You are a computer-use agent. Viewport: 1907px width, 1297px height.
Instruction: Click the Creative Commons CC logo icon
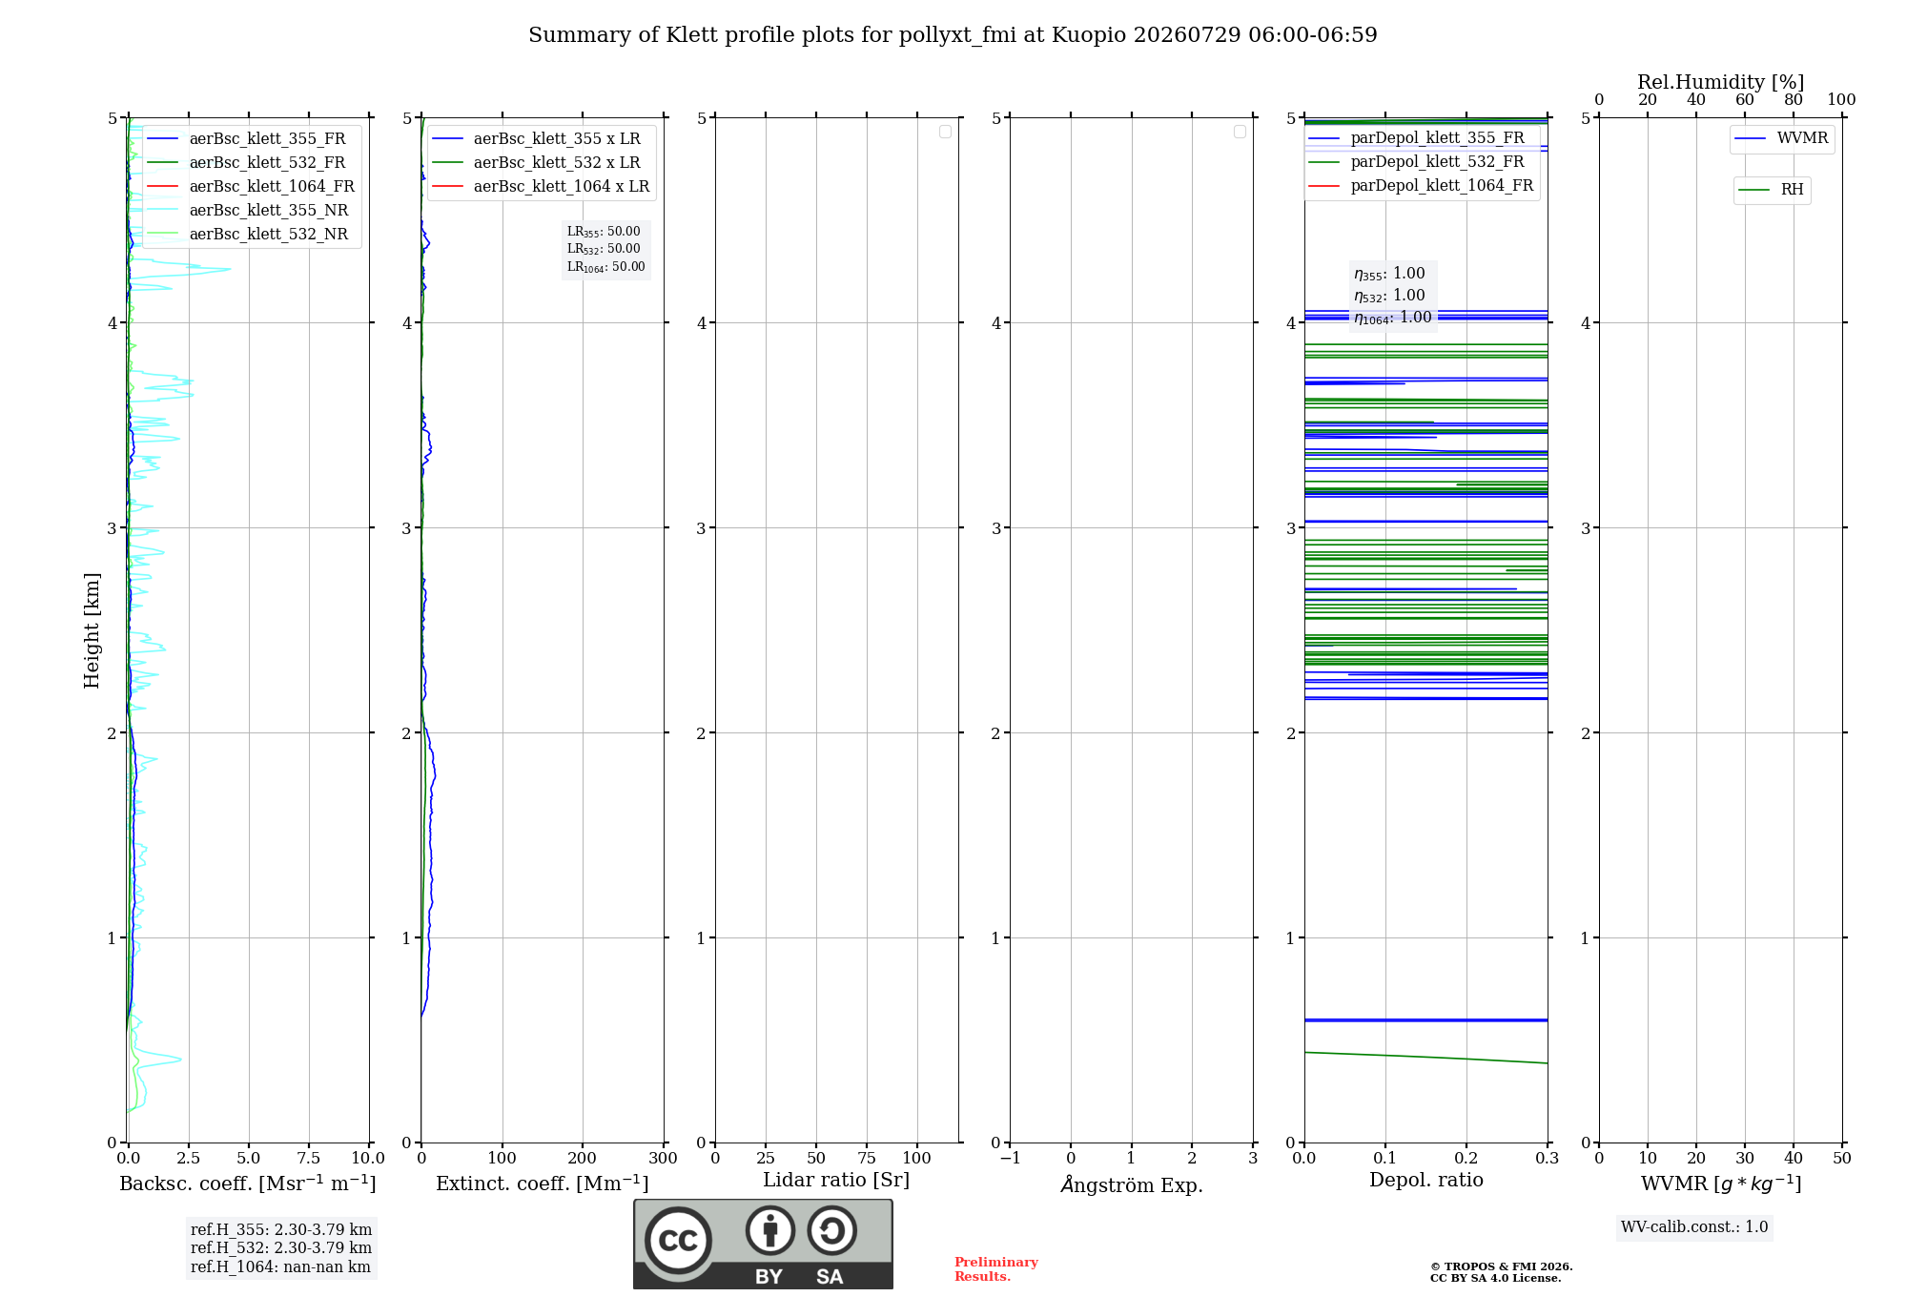coord(678,1240)
